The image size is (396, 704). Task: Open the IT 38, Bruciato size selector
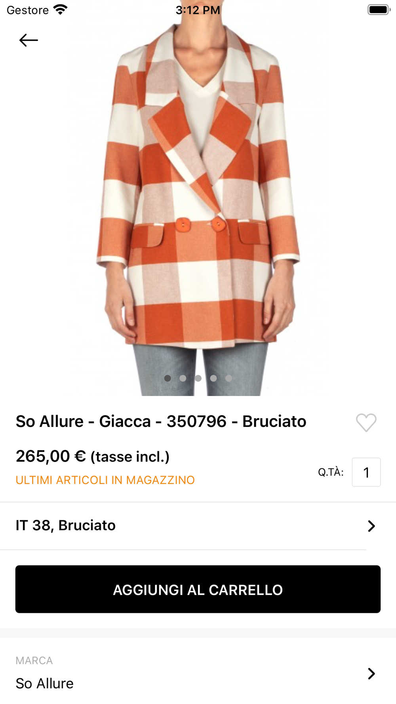tap(66, 525)
